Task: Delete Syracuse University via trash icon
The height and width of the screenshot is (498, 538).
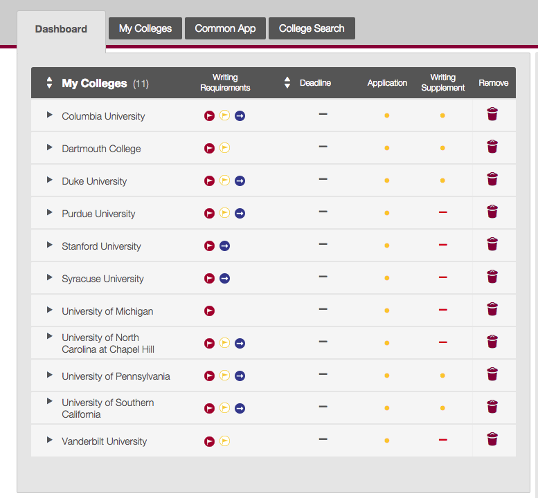Action: [x=492, y=277]
